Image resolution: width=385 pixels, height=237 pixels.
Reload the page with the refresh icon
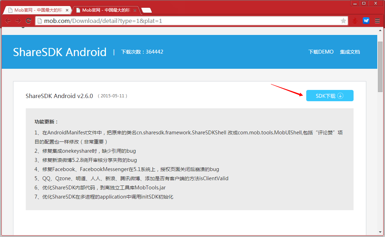(x=29, y=21)
